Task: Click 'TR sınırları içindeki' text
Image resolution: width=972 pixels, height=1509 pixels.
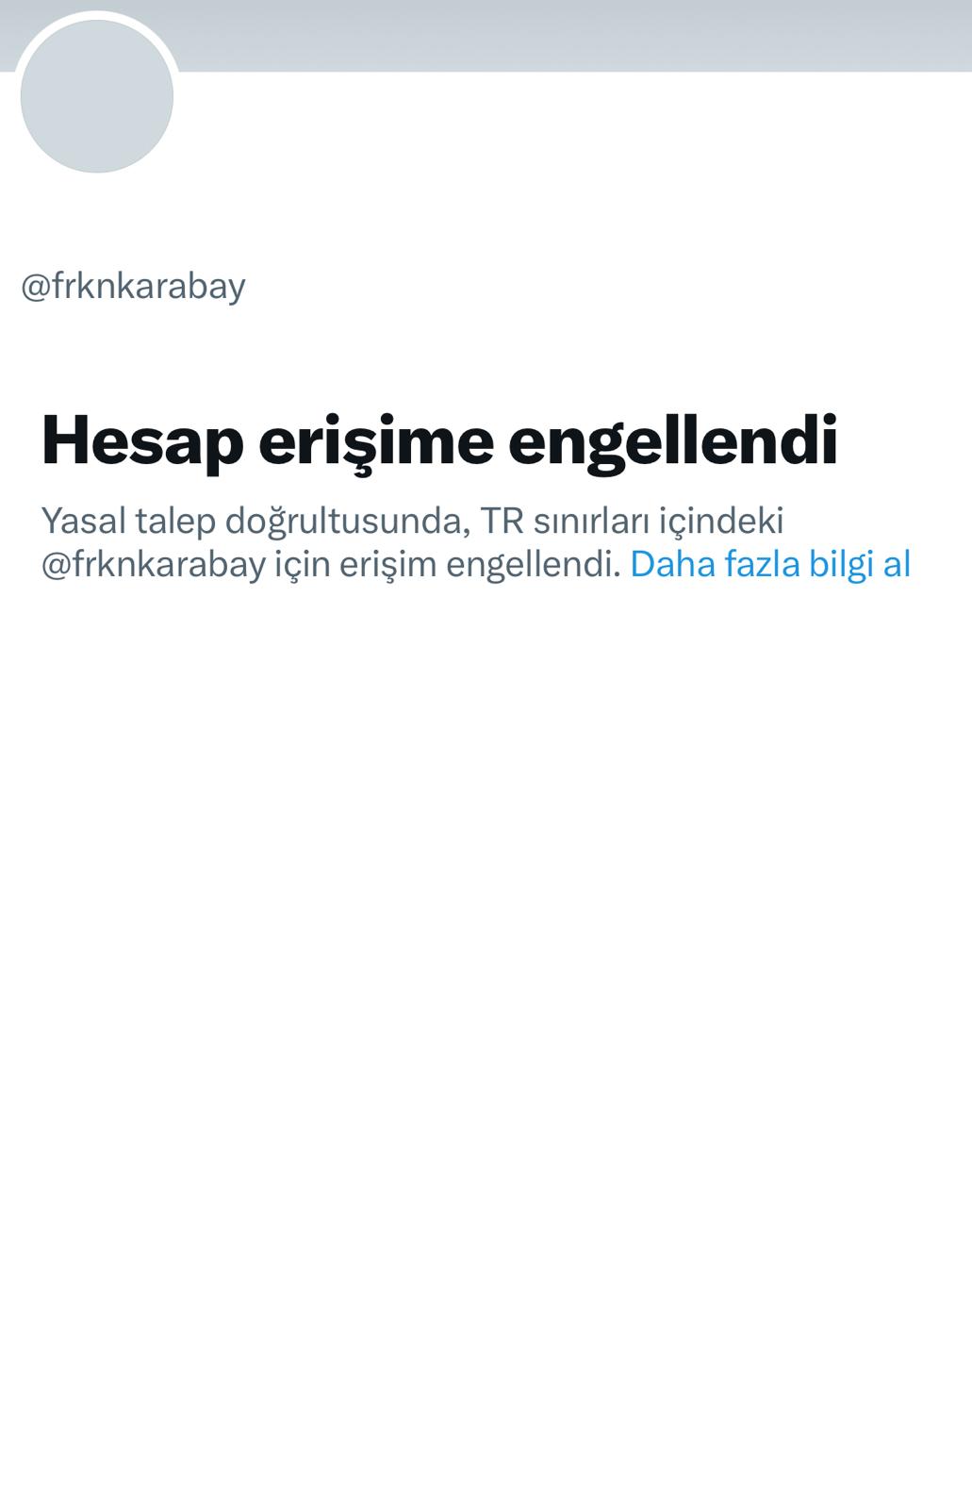Action: [633, 521]
